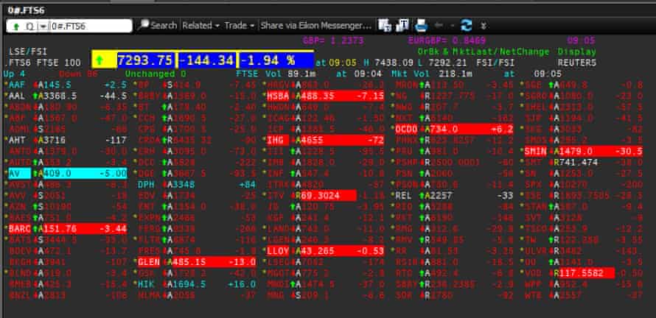Image resolution: width=656 pixels, height=318 pixels.
Task: Click the OCDO price 734.0
Action: pos(443,129)
